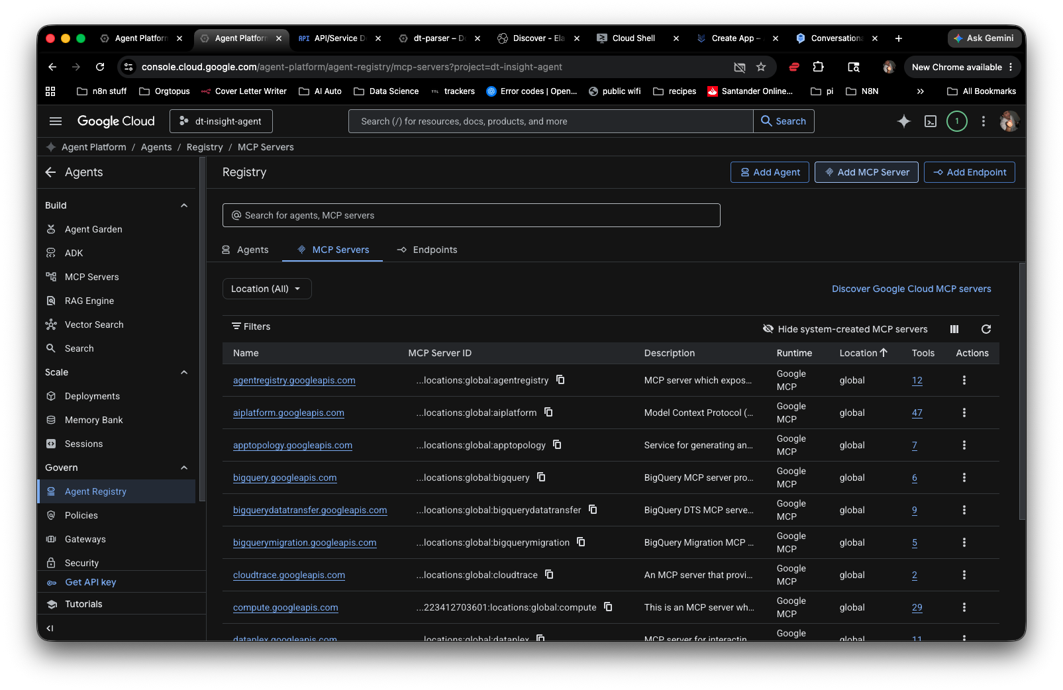Image resolution: width=1063 pixels, height=690 pixels.
Task: Collapse the Build section
Action: click(x=184, y=205)
